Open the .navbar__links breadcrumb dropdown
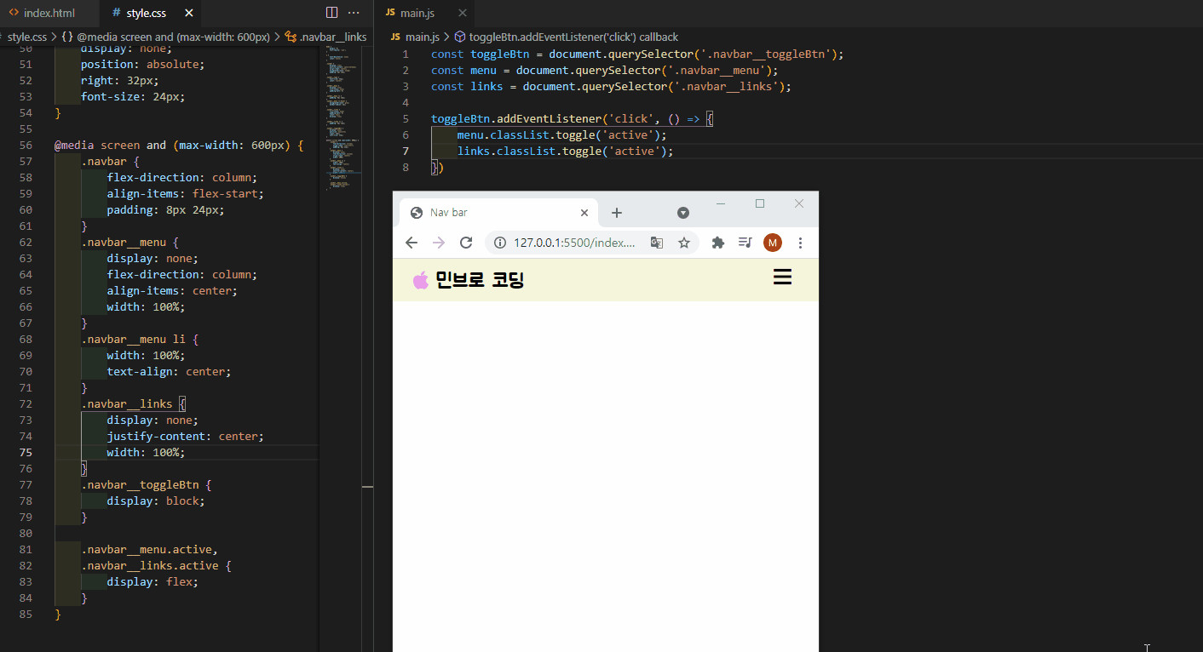 pos(325,37)
